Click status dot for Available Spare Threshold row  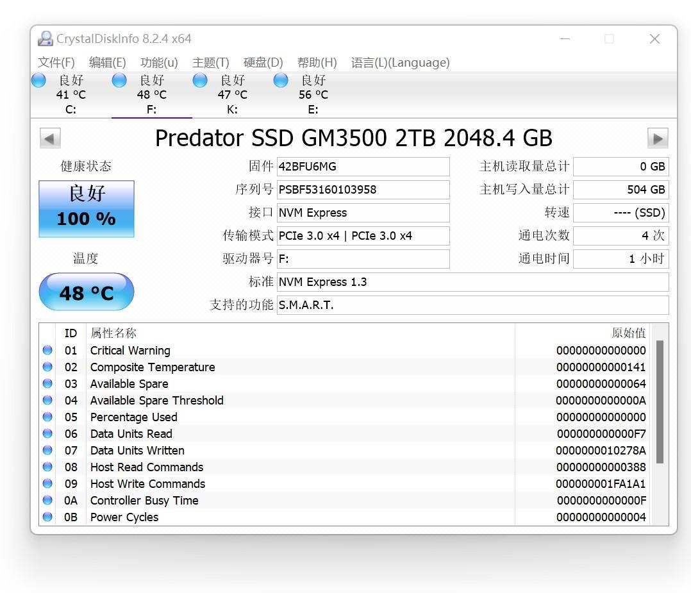pyautogui.click(x=47, y=400)
